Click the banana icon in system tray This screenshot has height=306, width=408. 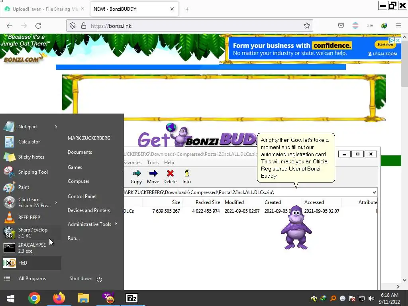click(314, 298)
